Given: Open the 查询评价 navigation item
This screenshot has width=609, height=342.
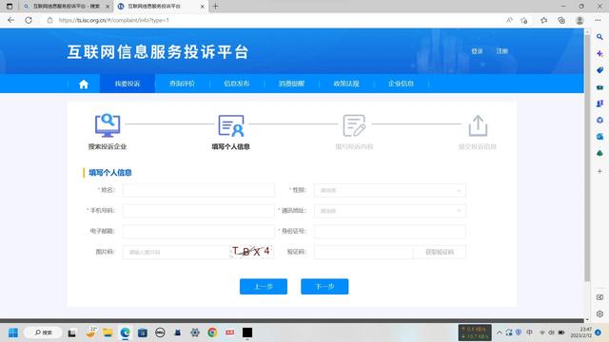Looking at the screenshot, I should pyautogui.click(x=182, y=84).
